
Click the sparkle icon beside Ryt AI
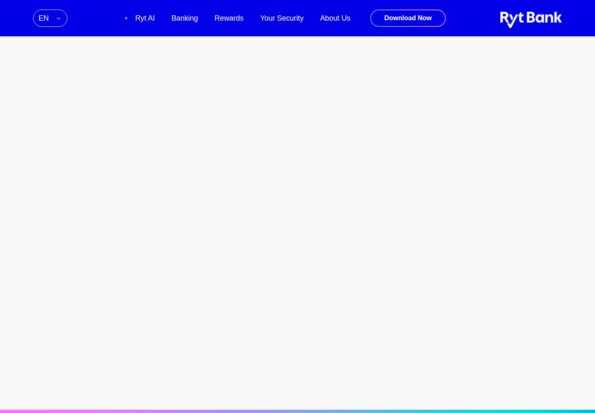[x=126, y=18]
